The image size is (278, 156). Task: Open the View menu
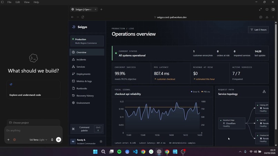(x=27, y=2)
